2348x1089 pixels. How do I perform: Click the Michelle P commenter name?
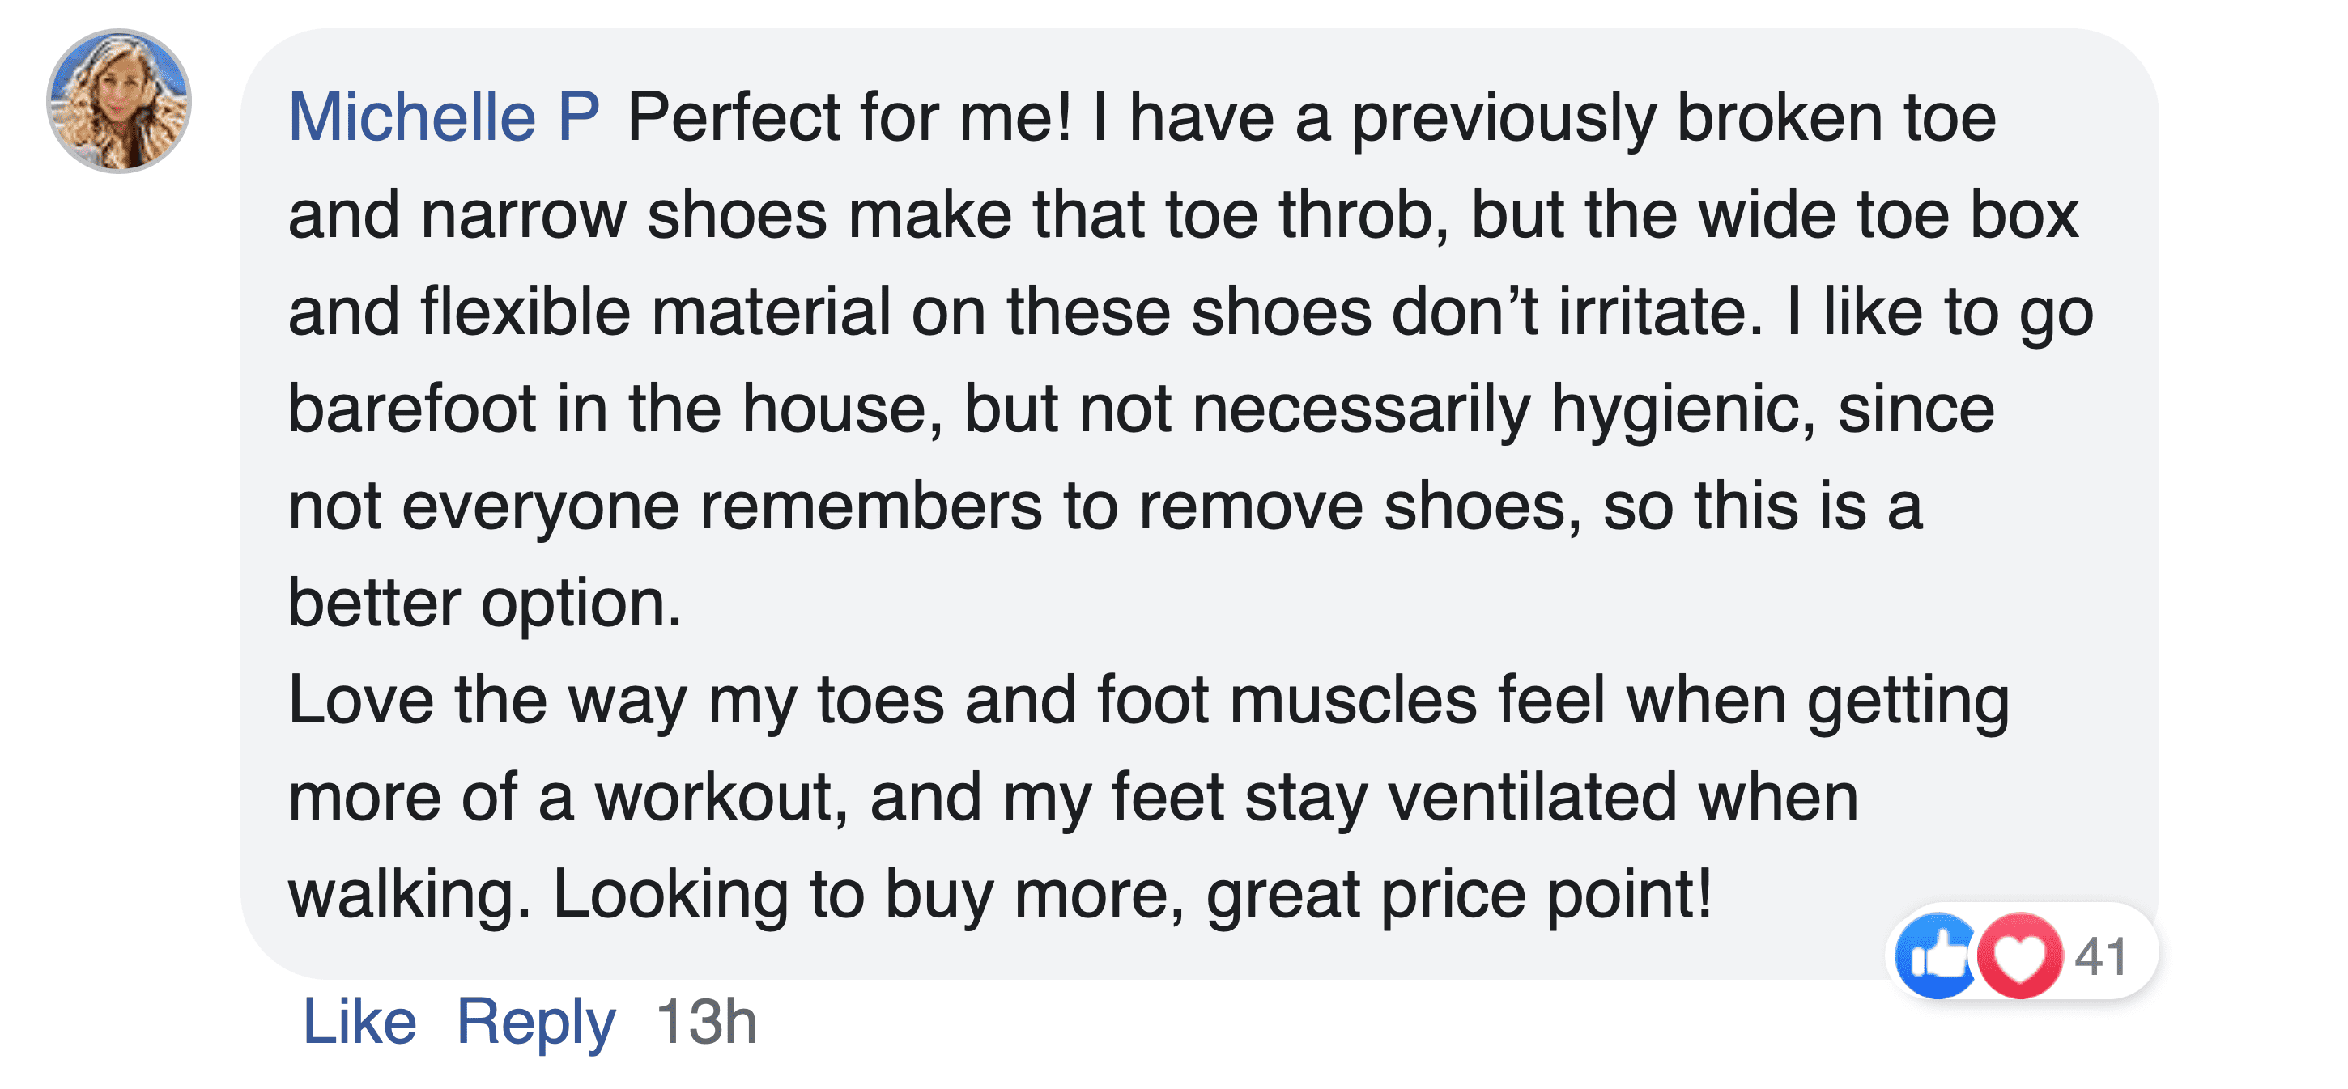point(444,117)
